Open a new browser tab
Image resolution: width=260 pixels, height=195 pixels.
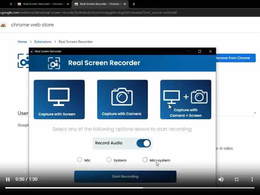tap(134, 4)
